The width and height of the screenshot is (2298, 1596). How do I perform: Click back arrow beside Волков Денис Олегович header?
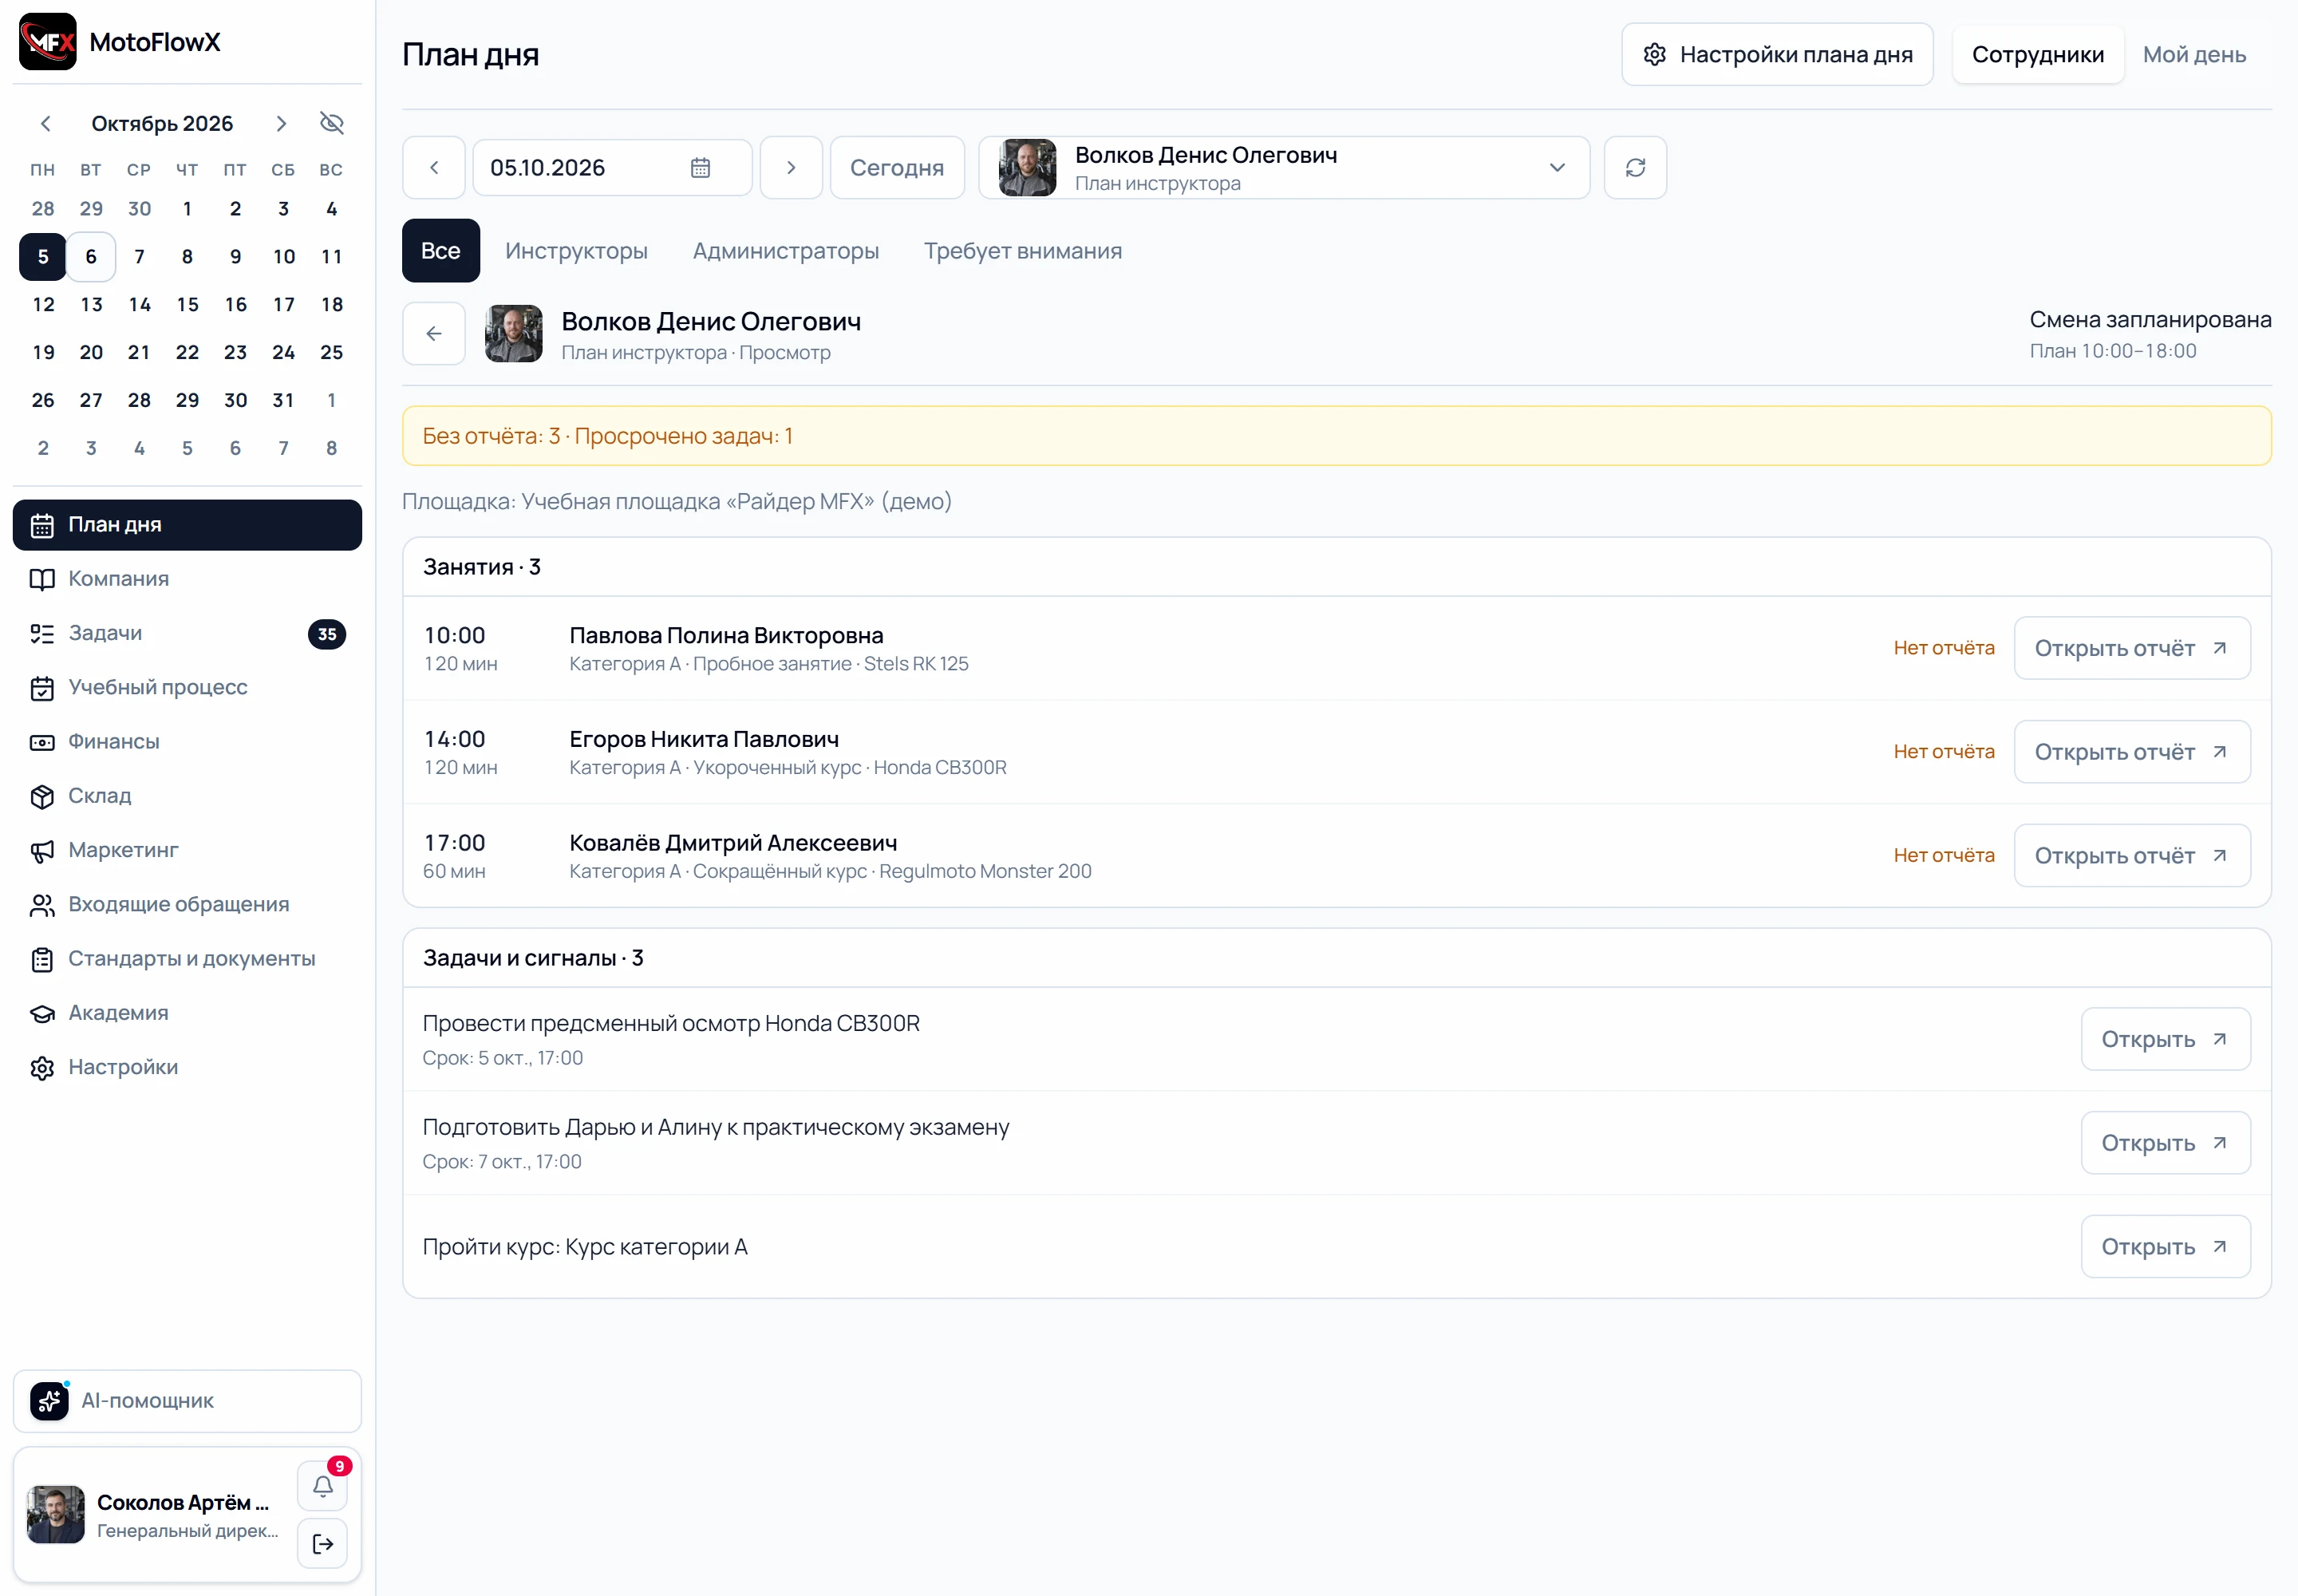(x=434, y=333)
